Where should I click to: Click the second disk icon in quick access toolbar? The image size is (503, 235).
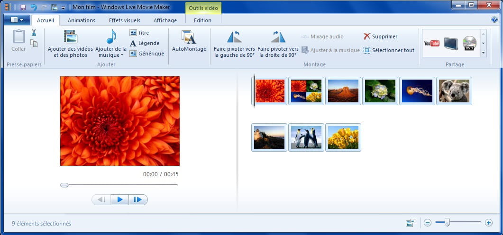pos(54,7)
